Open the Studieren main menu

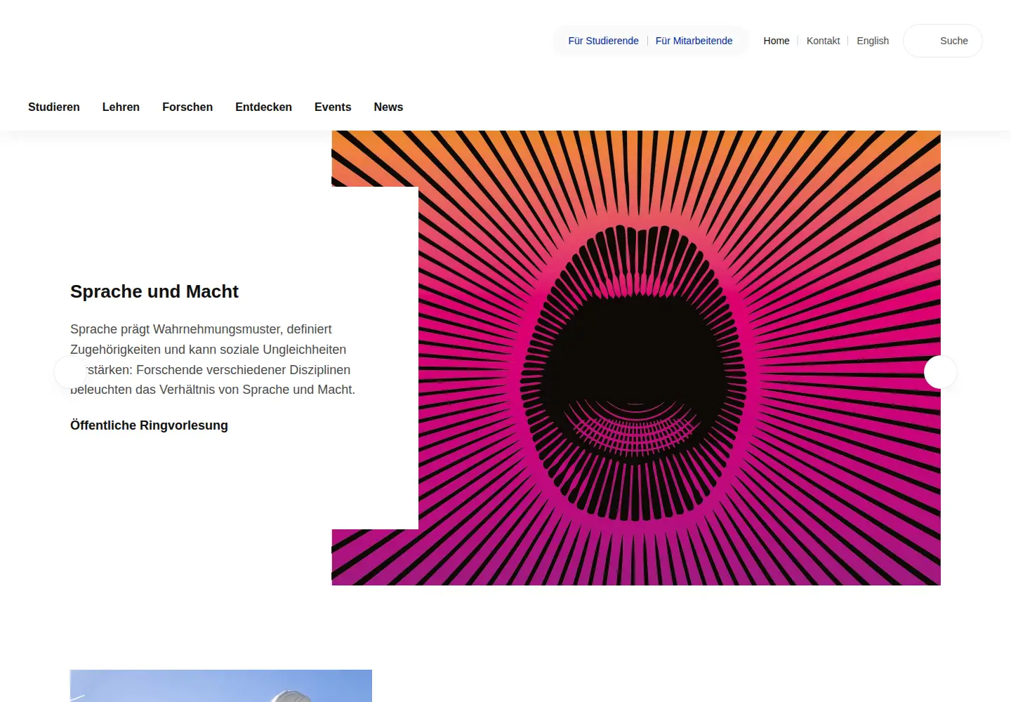[54, 107]
